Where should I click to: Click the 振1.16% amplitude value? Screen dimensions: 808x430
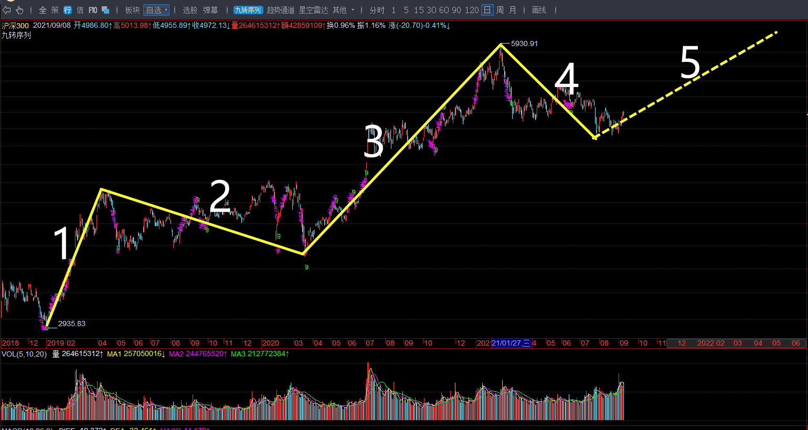pos(371,25)
